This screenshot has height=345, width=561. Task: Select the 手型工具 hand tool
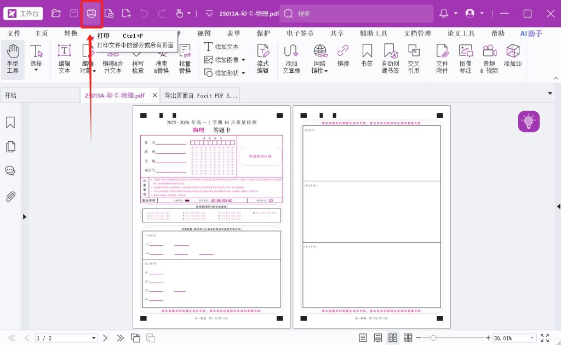tap(13, 59)
